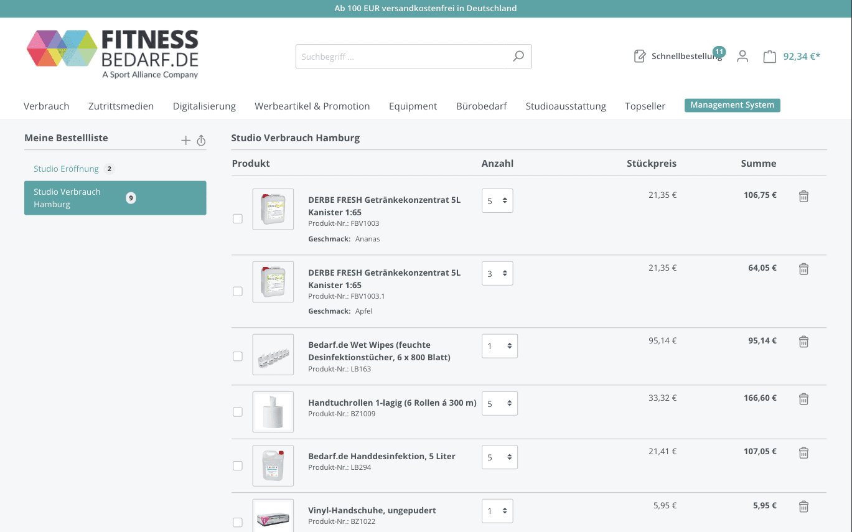Open quantity dropdown for Apfel Getränkekonzentrat

click(x=497, y=274)
